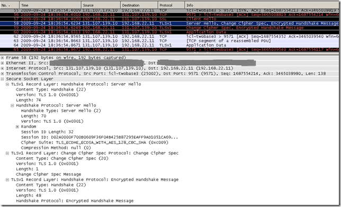Select the Session ID value line
Image resolution: width=341 pixels, height=207 pixels.
click(100, 137)
